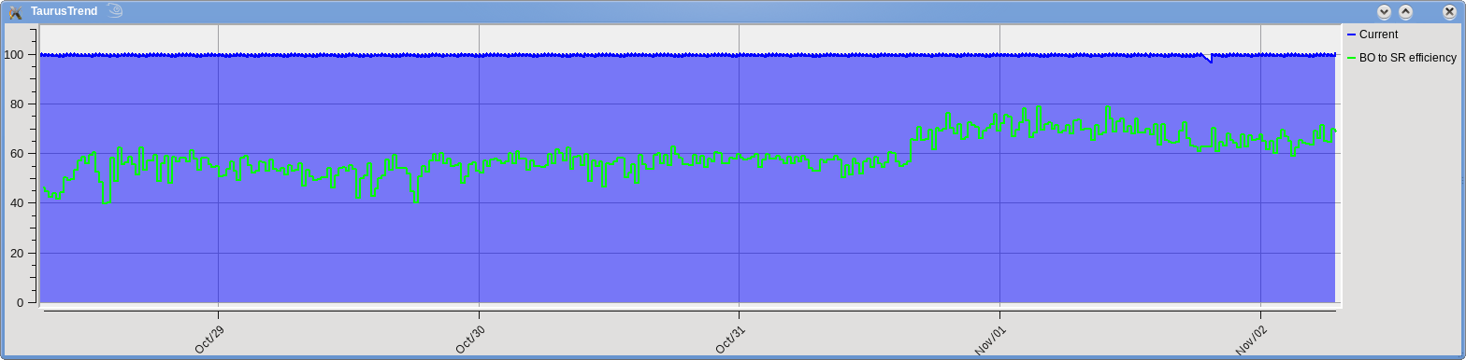This screenshot has height=360, width=1466.
Task: Toggle the Current curve in the legend
Action: 1372,35
